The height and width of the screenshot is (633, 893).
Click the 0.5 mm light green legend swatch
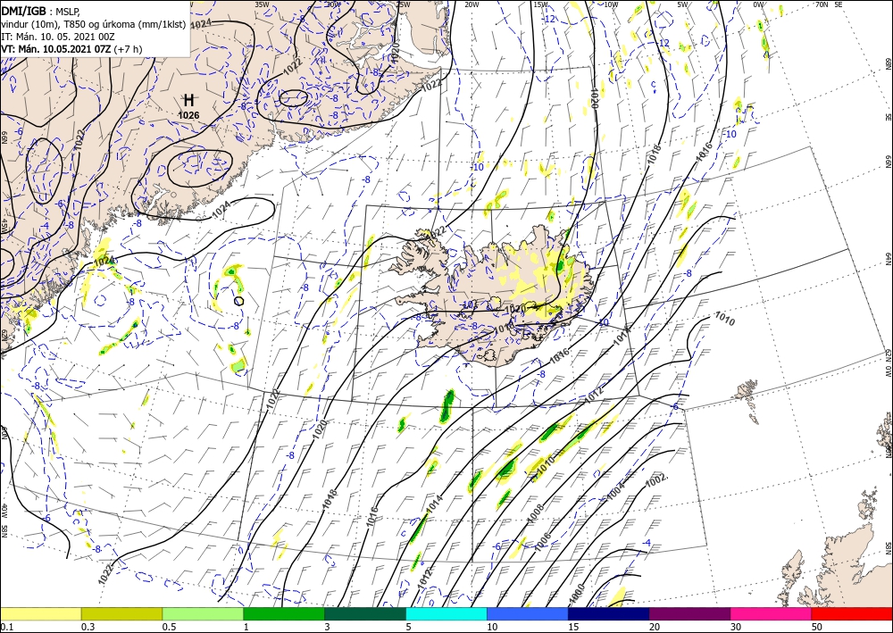point(203,613)
